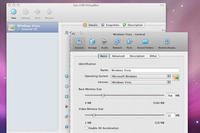Click the Base Memory Size slider handle
Viewport: 200px width, 133px height.
click(x=103, y=96)
